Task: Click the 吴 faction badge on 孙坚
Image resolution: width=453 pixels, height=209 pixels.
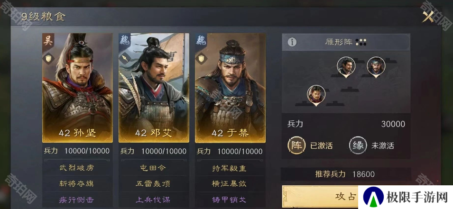Action: (47, 41)
